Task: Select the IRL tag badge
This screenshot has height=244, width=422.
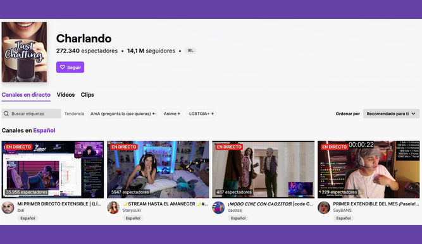Action: pyautogui.click(x=190, y=51)
